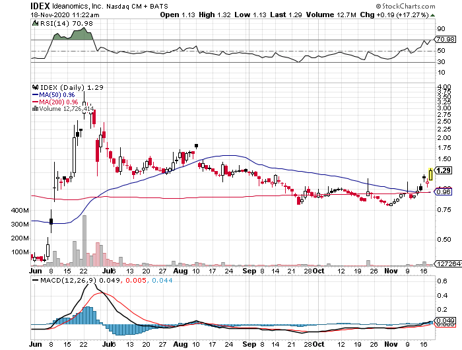This screenshot has width=462, height=350.
Task: Click the price axis label 0.75
Action: point(444,209)
